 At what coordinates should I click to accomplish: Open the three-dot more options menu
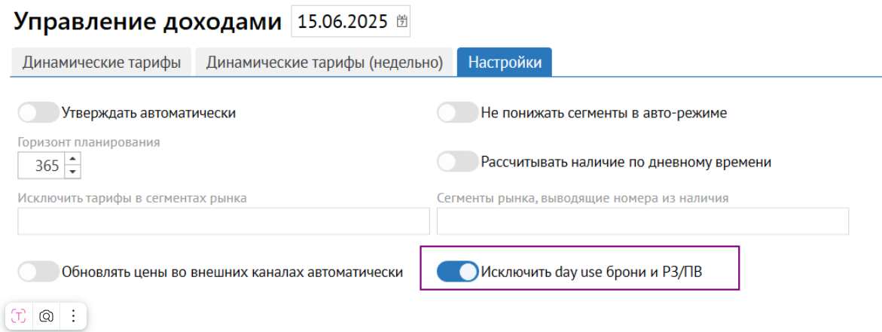point(73,316)
